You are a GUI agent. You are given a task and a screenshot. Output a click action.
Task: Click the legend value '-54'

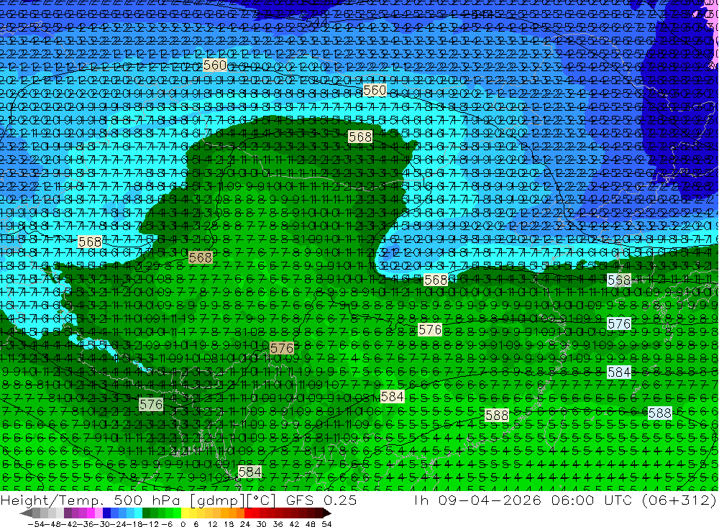36,524
